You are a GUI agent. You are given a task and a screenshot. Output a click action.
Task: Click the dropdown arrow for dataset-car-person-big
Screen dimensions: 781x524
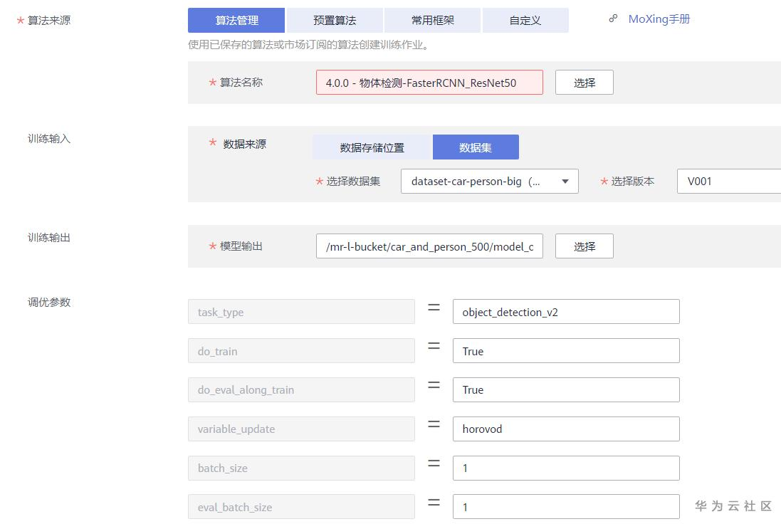tap(565, 181)
